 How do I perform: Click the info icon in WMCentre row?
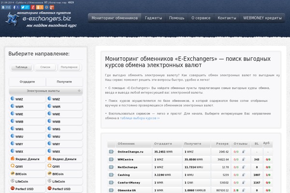pyautogui.click(x=111, y=159)
